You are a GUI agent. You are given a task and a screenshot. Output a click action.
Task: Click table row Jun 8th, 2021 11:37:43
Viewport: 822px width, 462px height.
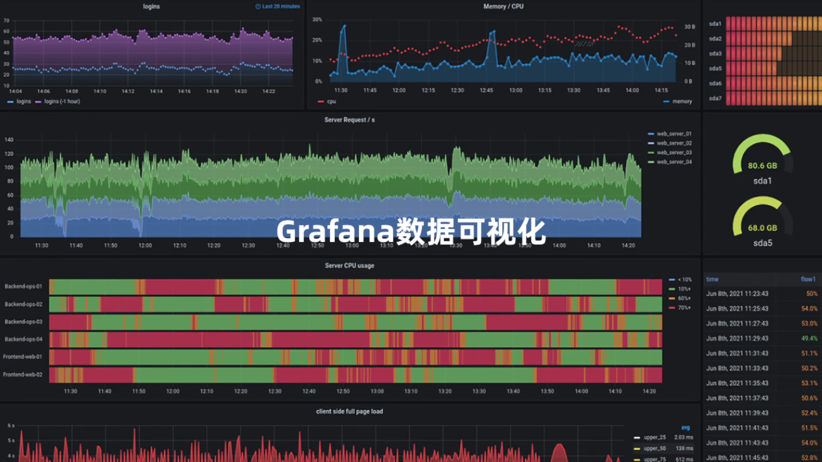762,398
